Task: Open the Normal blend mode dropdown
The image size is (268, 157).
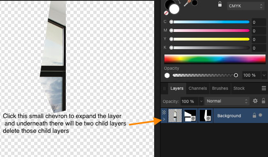Action: tap(227, 101)
